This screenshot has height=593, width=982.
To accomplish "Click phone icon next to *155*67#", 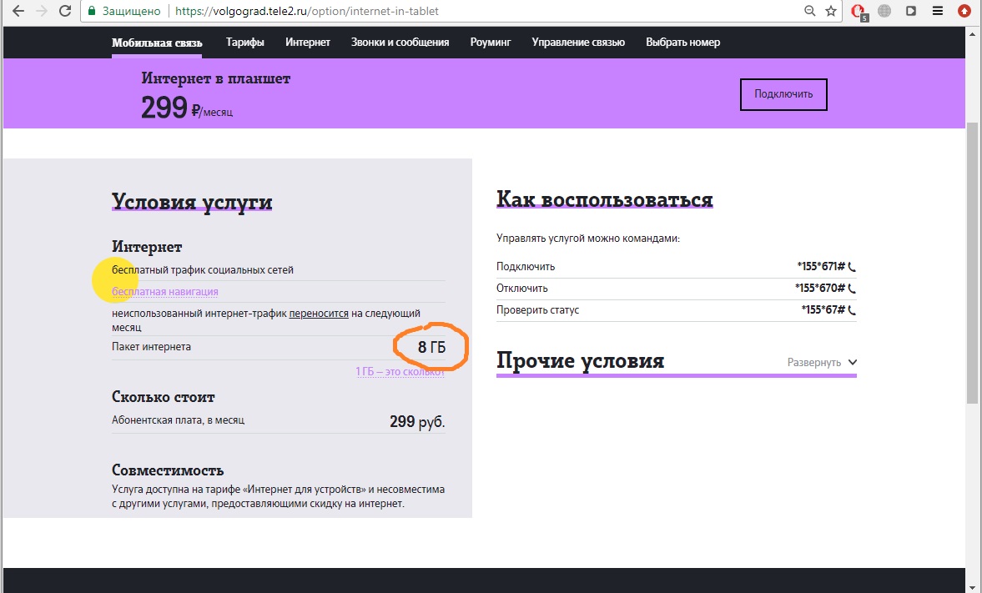I will 852,310.
